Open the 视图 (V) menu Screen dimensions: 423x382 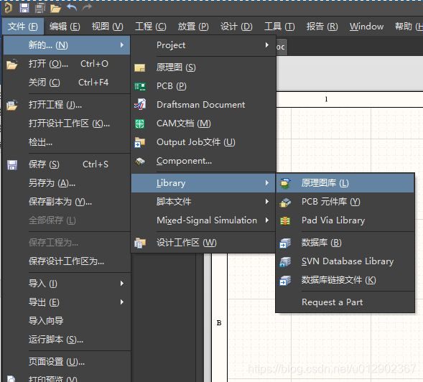click(x=108, y=27)
